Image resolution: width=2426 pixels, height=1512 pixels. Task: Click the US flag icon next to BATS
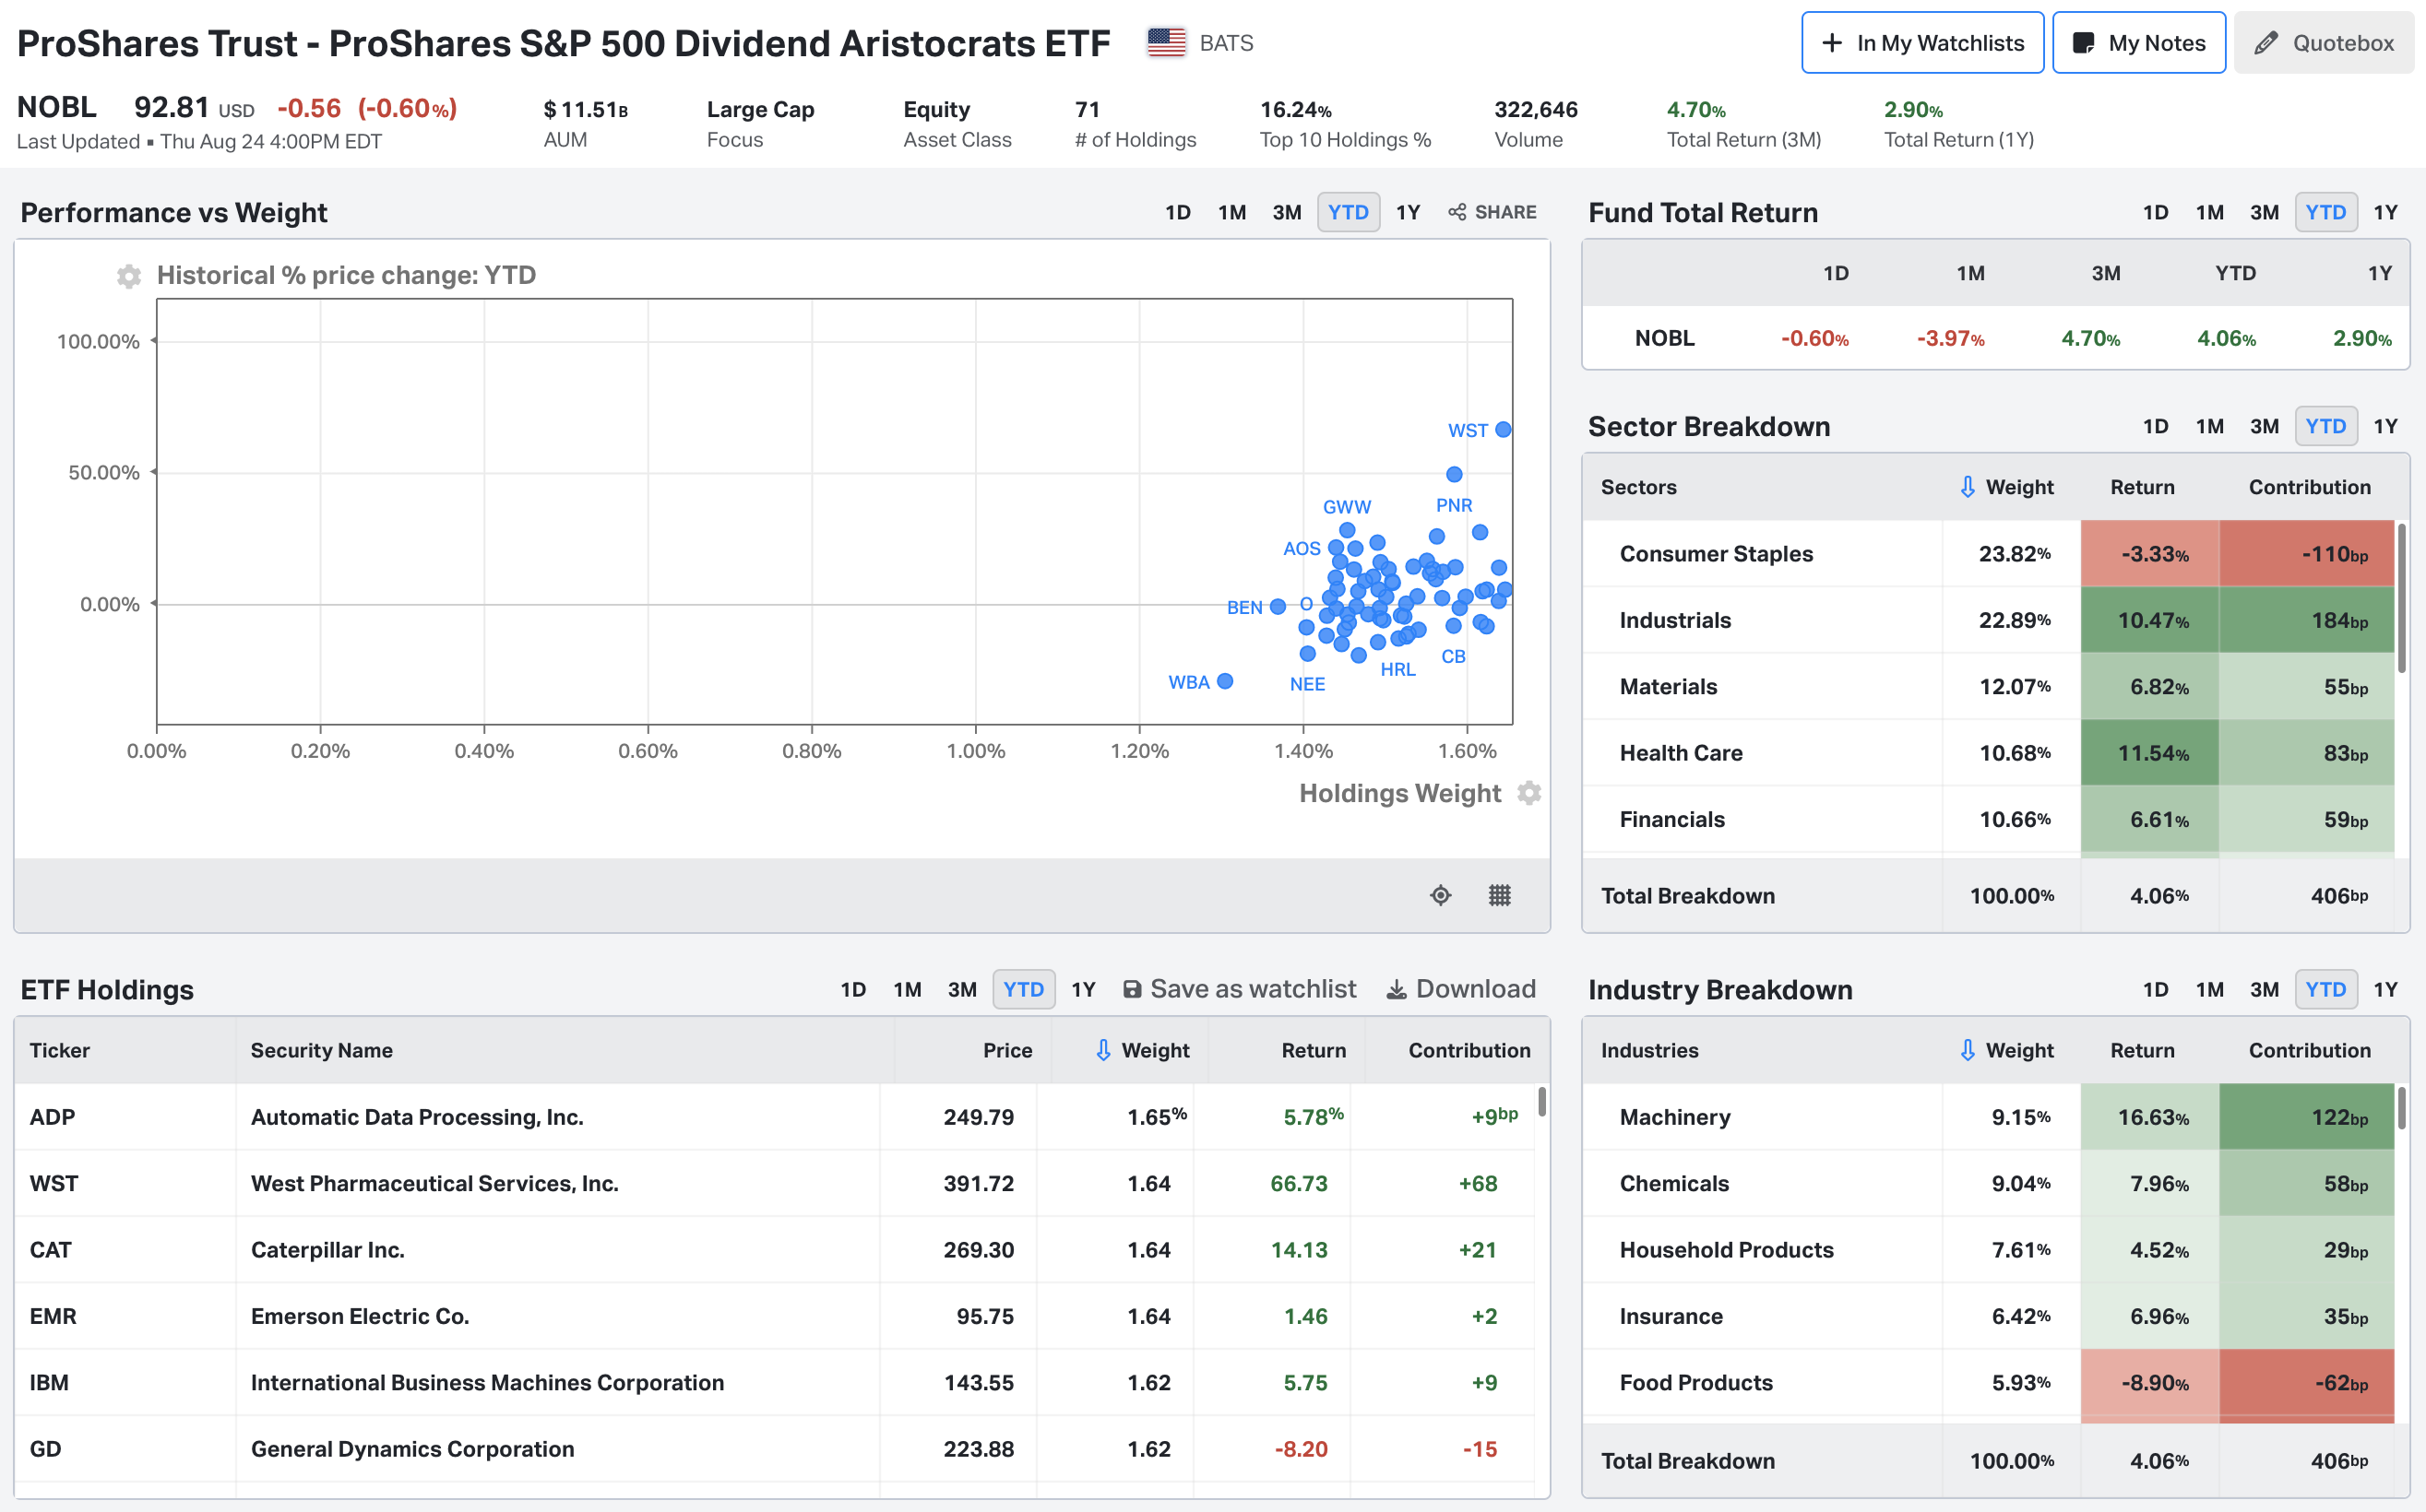[x=1165, y=43]
